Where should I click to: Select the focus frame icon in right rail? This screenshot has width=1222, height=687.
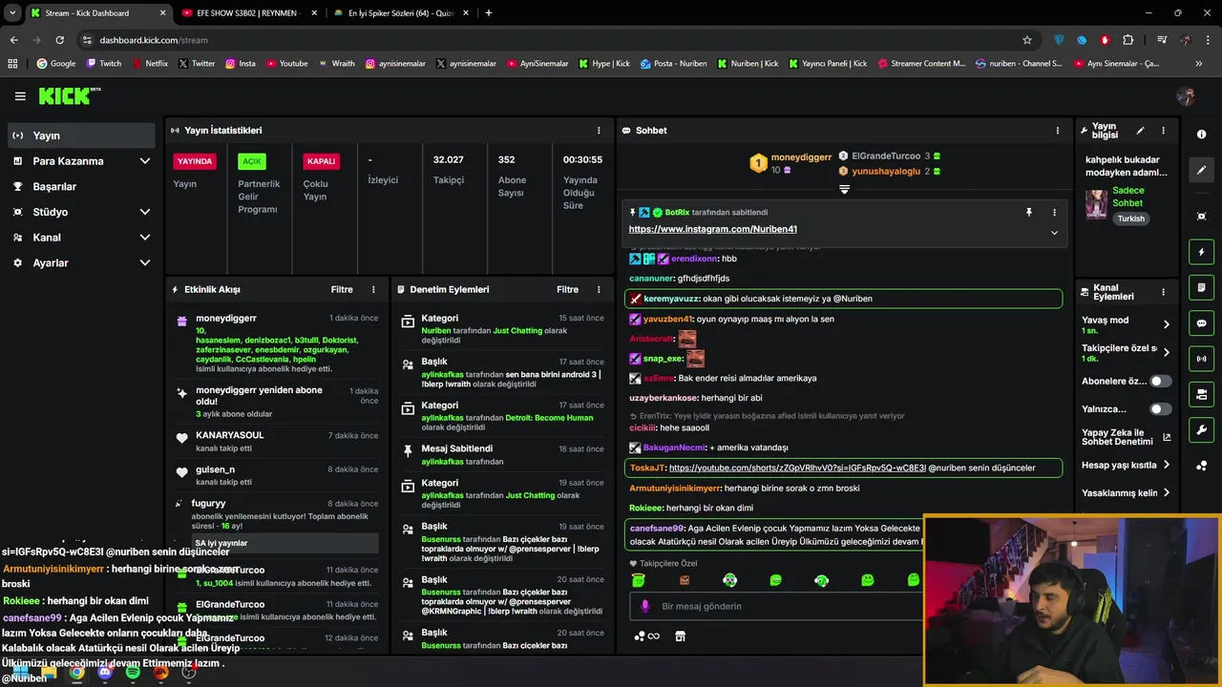tap(1201, 217)
